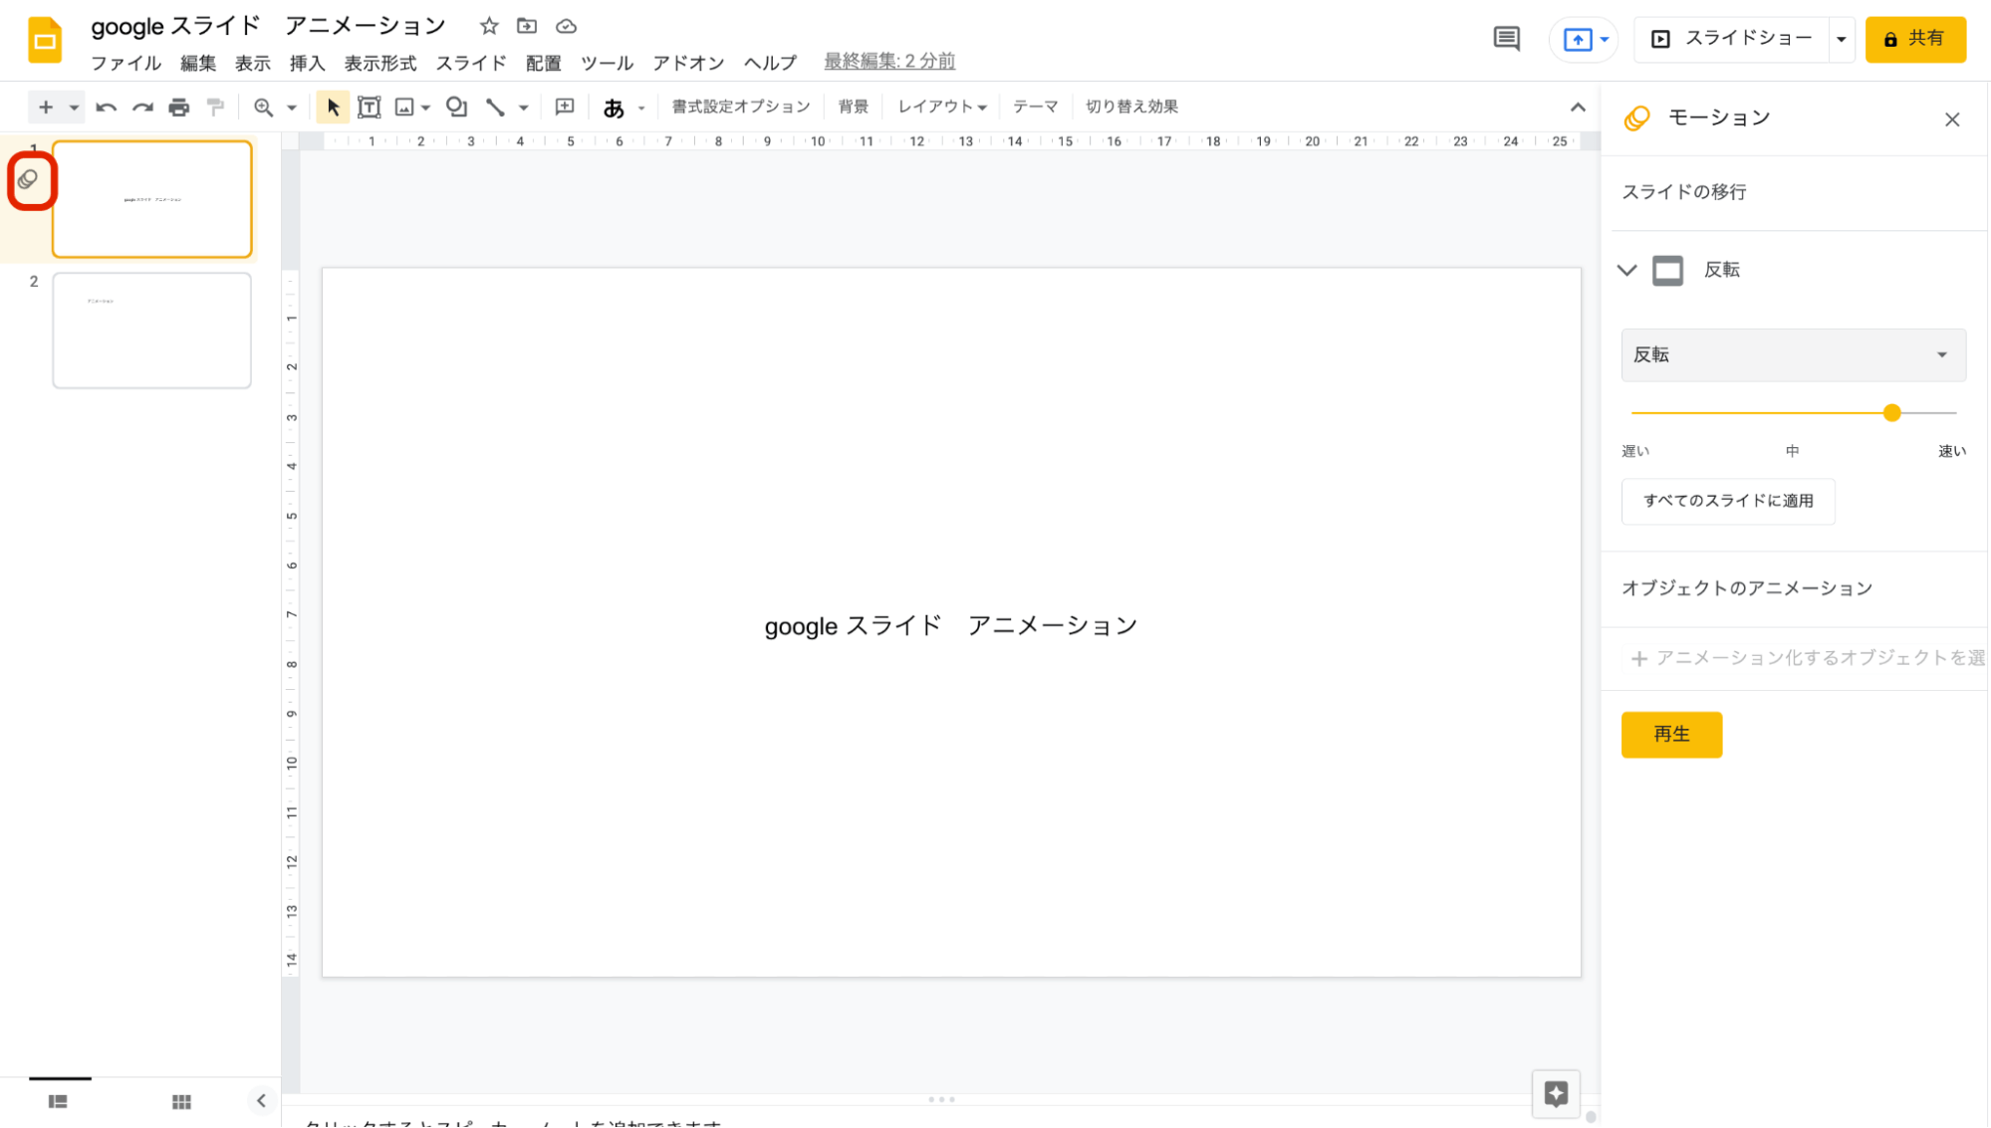Open the レイアウト dropdown
The height and width of the screenshot is (1128, 1991).
coord(941,107)
